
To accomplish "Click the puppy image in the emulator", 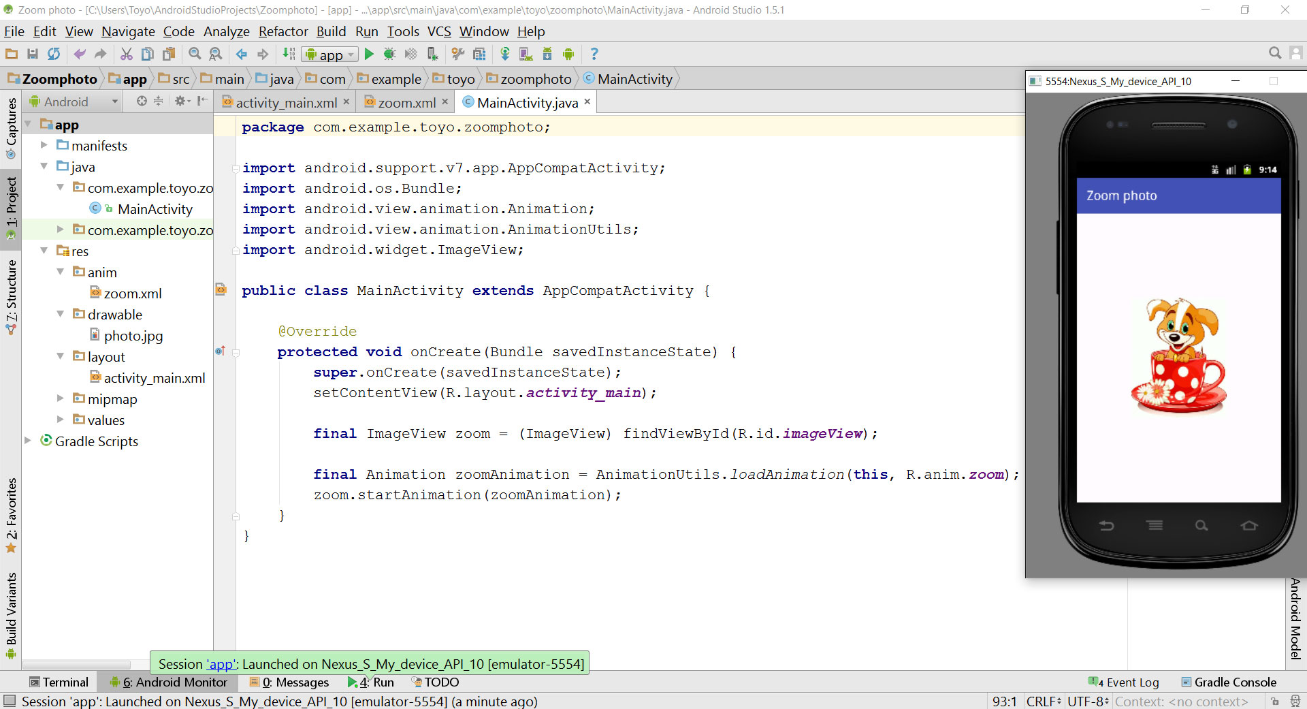I will click(x=1178, y=356).
